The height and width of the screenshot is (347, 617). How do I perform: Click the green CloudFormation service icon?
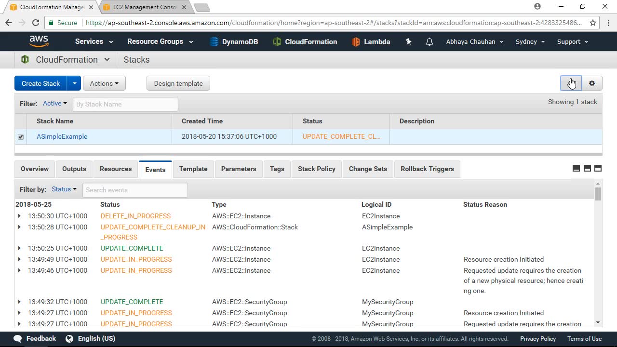pos(25,60)
